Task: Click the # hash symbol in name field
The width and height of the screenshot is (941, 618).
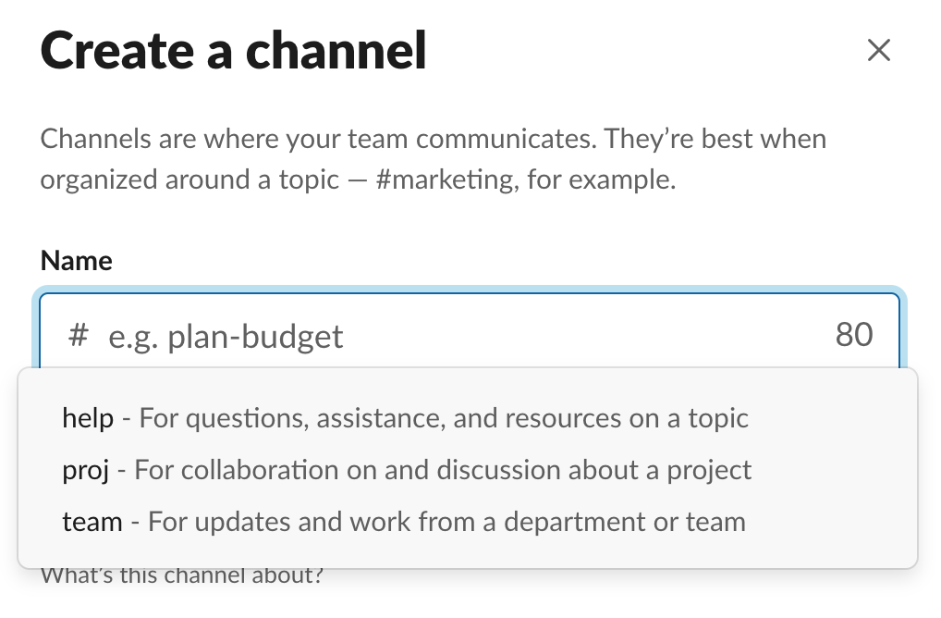Action: click(78, 336)
